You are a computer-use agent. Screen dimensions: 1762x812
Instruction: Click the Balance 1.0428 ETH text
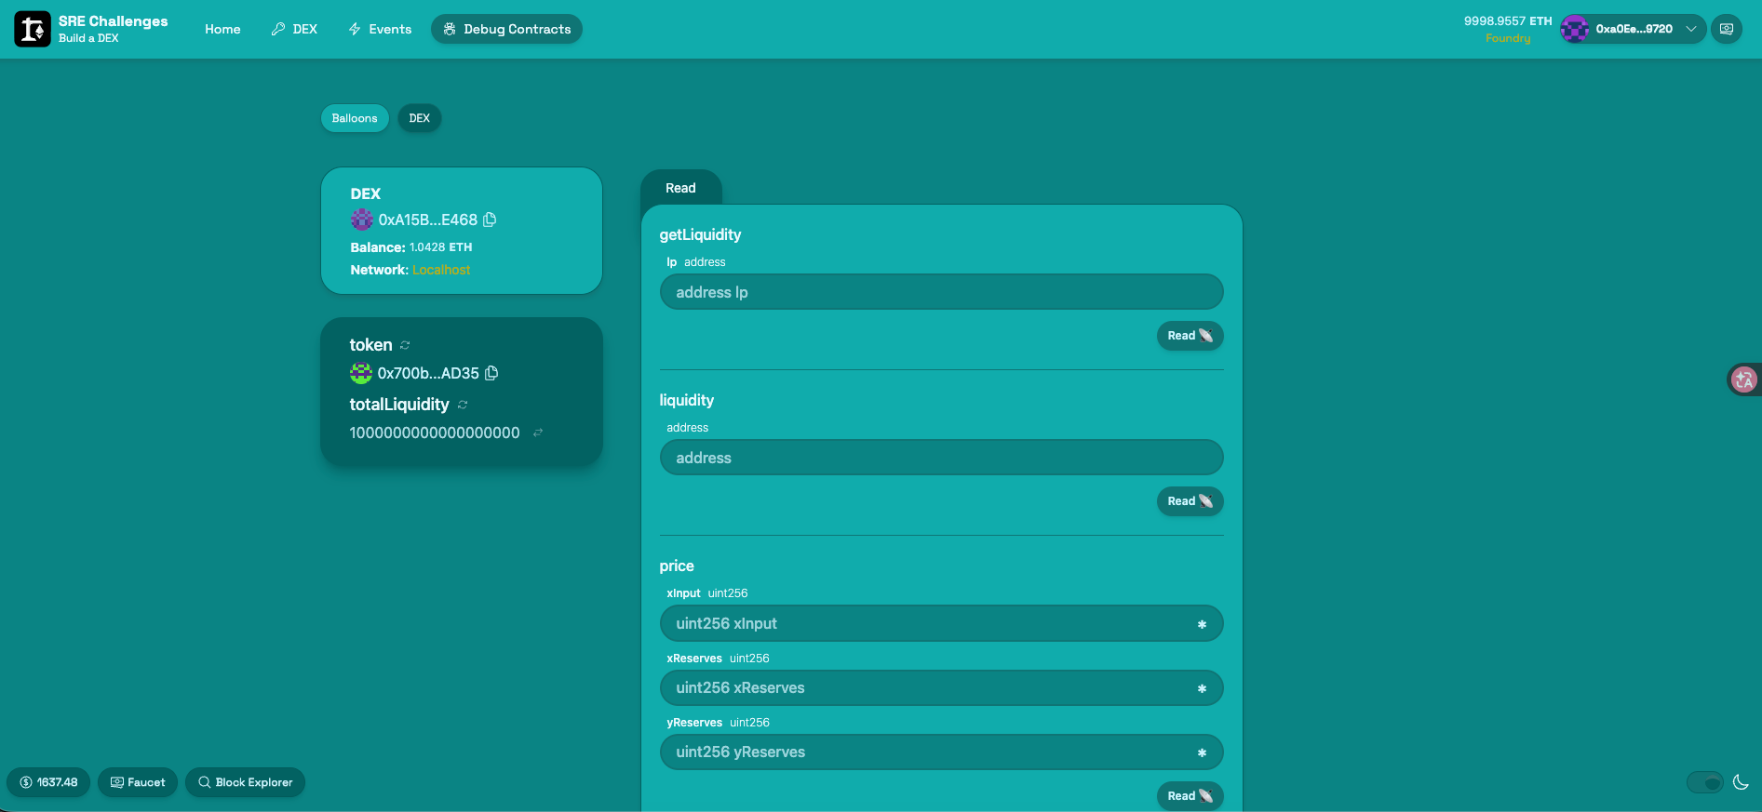click(x=411, y=247)
